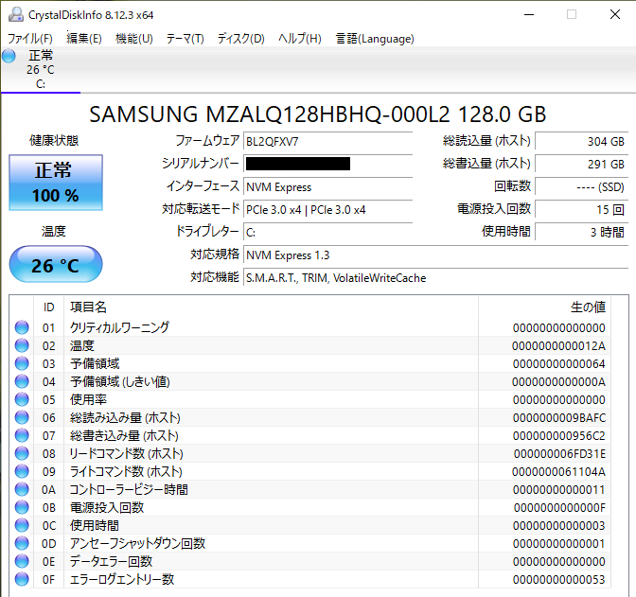Screen dimensions: 636x597
Task: Click the 291 GB total host writes value
Action: [582, 164]
